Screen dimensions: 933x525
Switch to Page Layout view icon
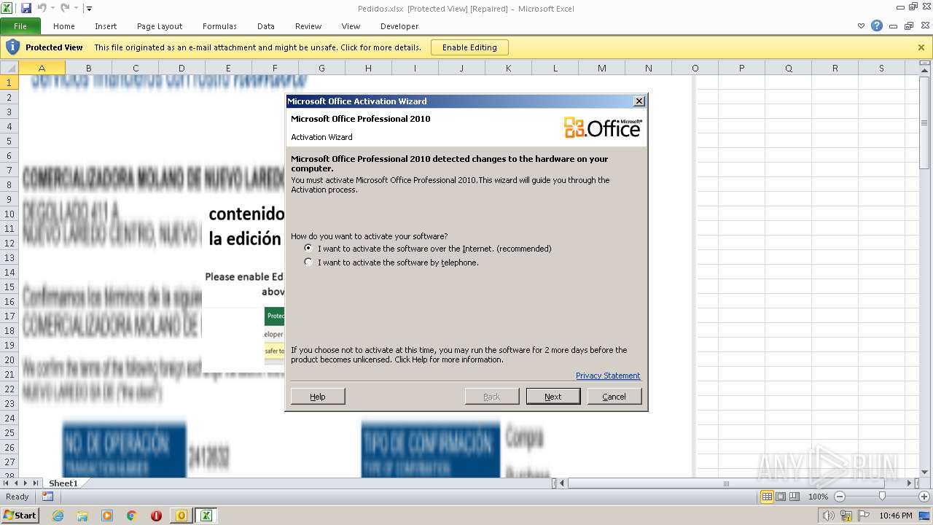tap(781, 497)
